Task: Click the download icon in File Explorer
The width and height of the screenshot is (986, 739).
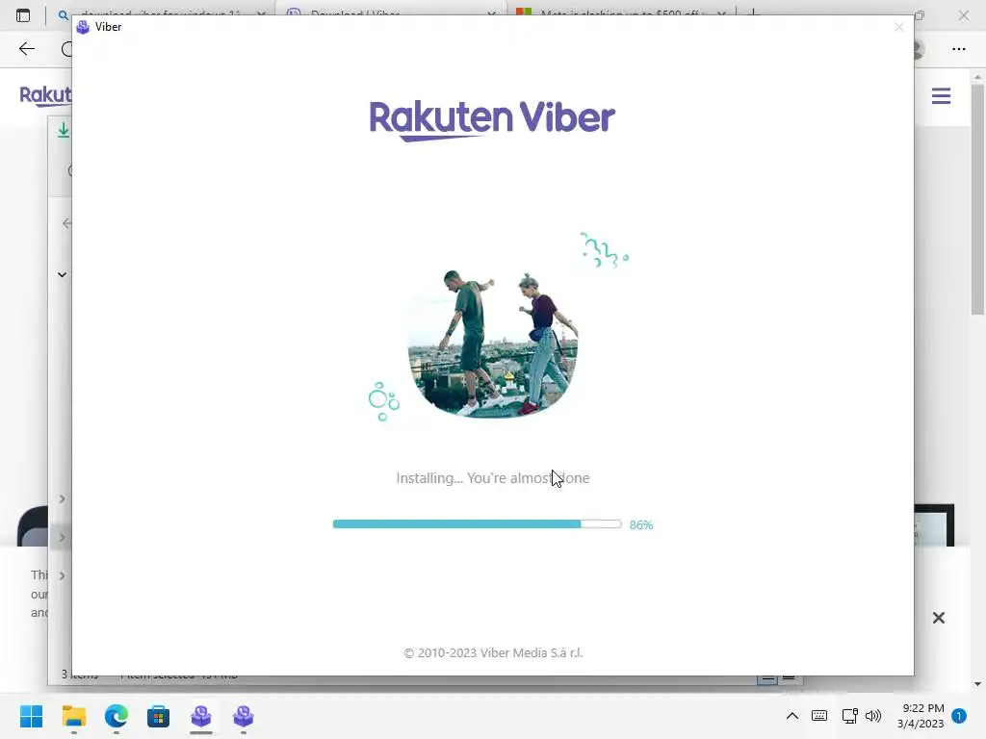Action: click(64, 130)
